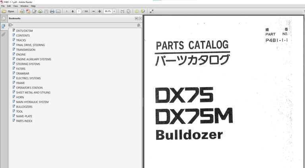Open the TOOL bookmark
The image size is (305, 168).
point(19,111)
